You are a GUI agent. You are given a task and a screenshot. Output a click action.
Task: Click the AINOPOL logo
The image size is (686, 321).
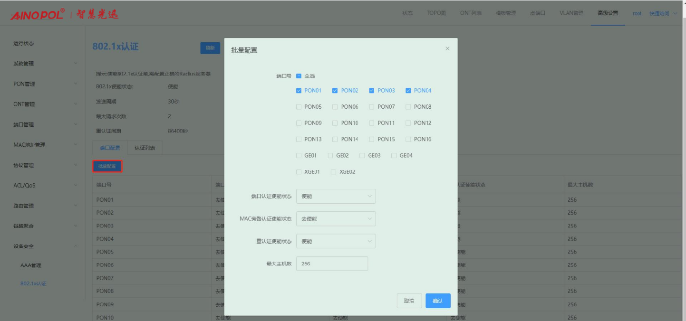point(37,14)
